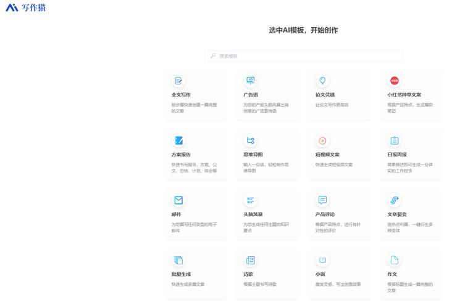Viewport: 460px width, 308px height.
Task: Click the 写作猫 brand name text
Action: click(x=33, y=7)
